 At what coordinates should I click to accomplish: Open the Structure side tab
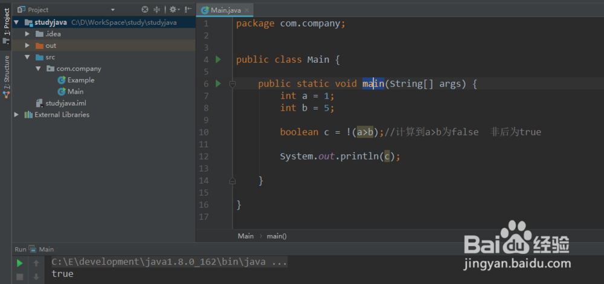click(x=6, y=78)
